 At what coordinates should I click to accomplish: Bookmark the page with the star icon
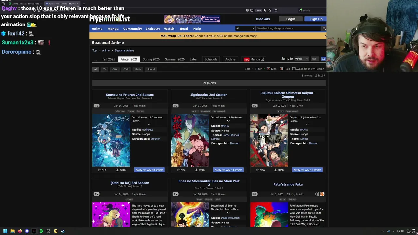270,10
